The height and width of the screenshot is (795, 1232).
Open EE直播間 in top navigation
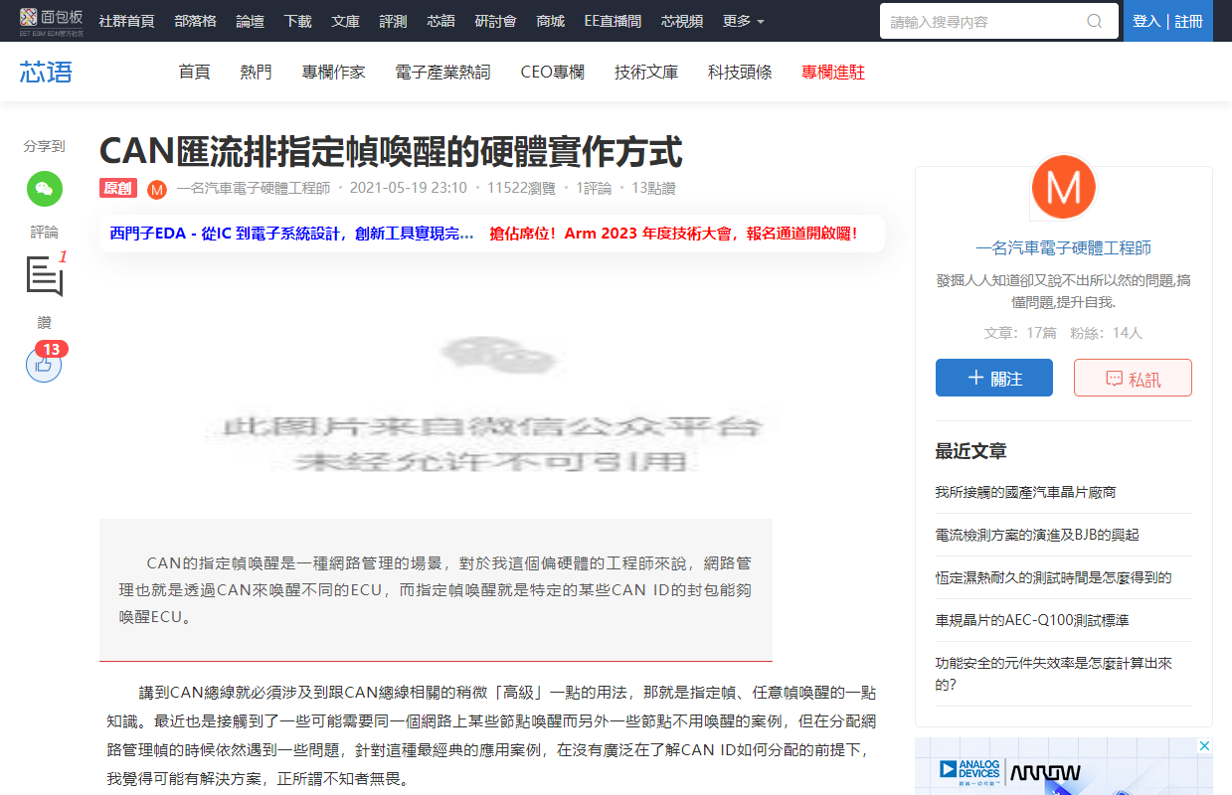pyautogui.click(x=613, y=21)
